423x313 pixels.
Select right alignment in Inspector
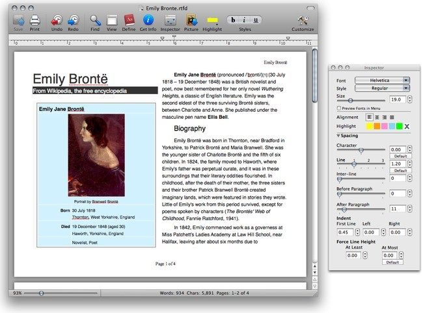(385, 117)
